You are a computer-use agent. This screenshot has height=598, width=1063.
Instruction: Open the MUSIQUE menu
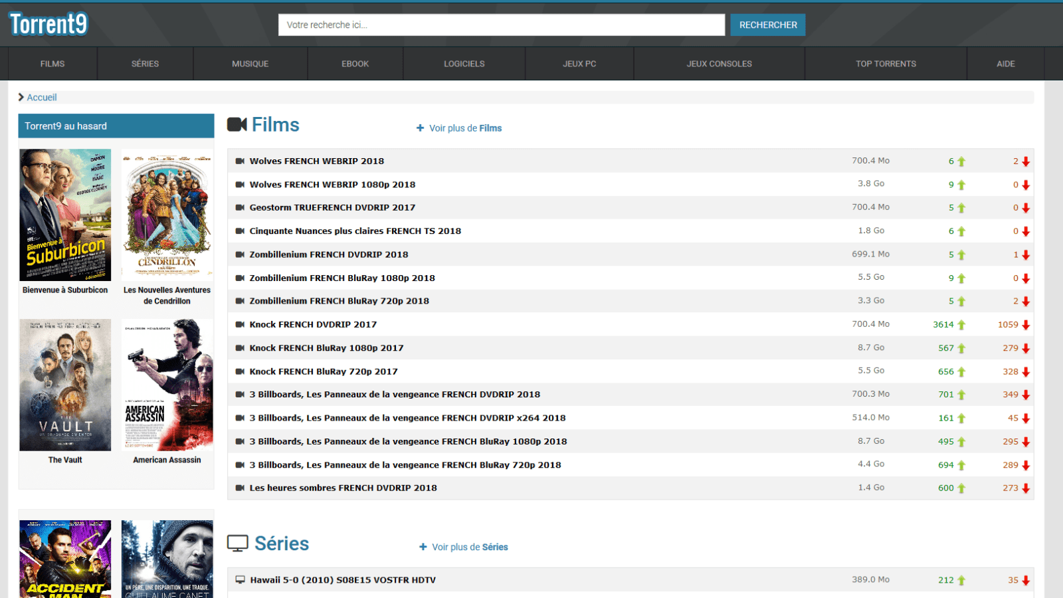coord(250,64)
